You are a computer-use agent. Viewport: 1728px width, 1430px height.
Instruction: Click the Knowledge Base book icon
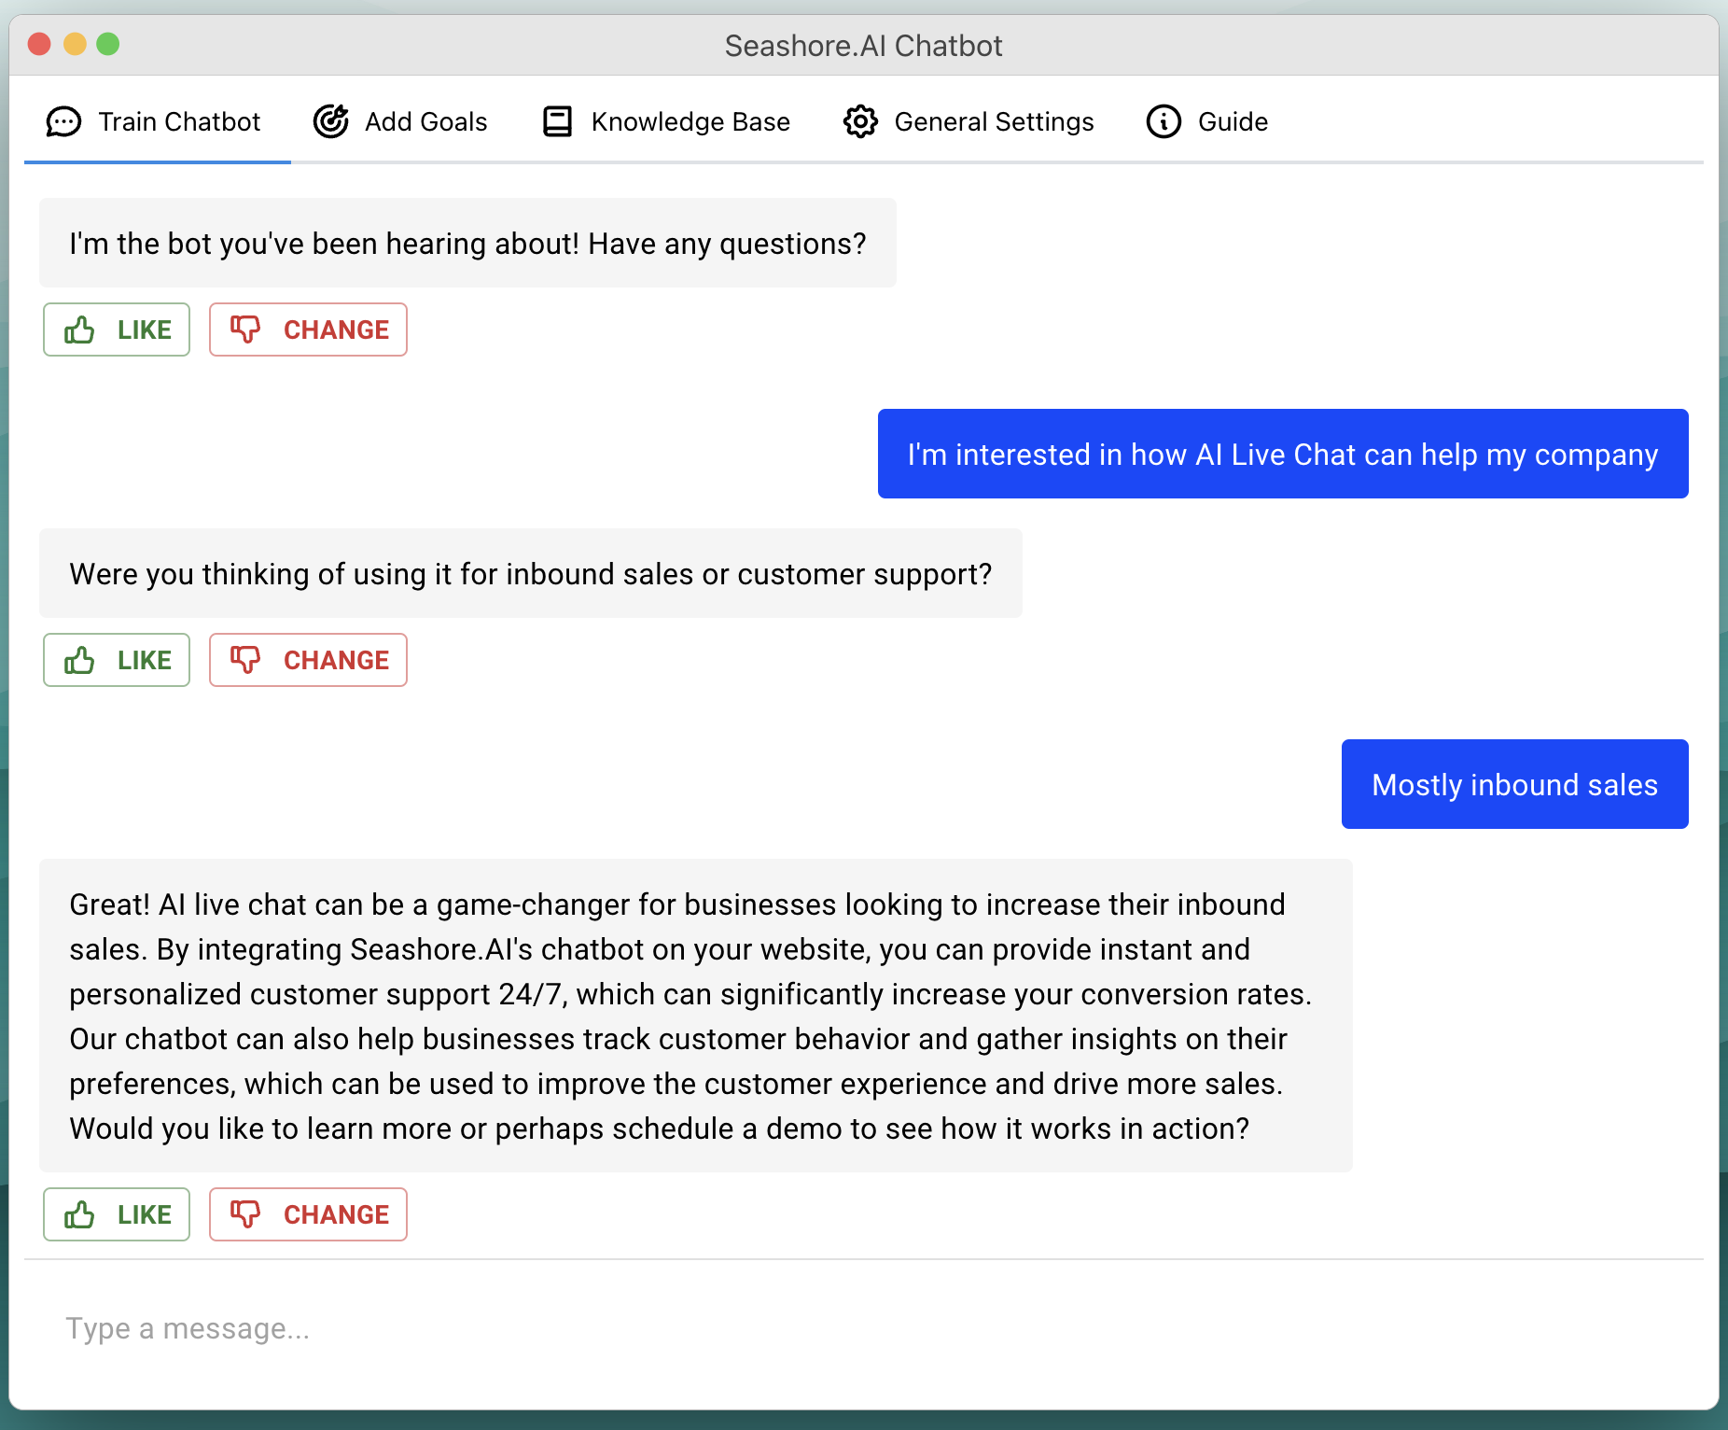[557, 121]
